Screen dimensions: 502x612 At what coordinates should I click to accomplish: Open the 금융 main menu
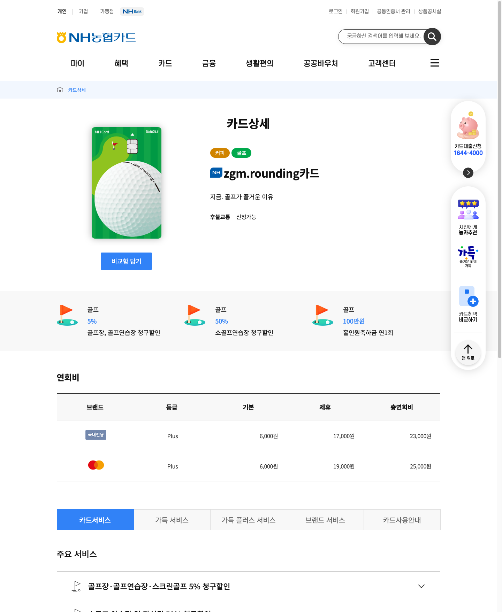point(209,63)
